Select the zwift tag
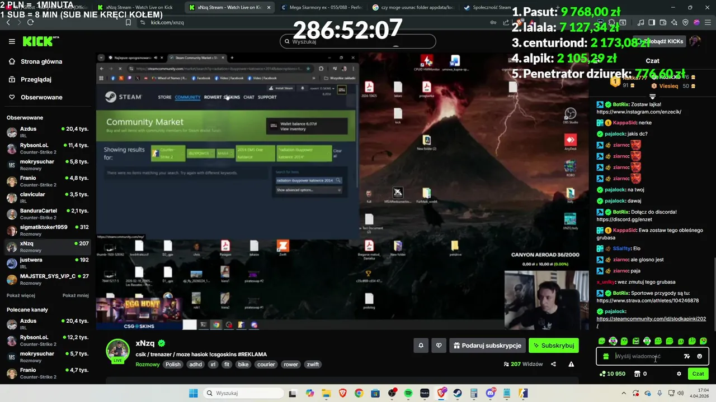Viewport: 716px width, 402px height. [313, 365]
